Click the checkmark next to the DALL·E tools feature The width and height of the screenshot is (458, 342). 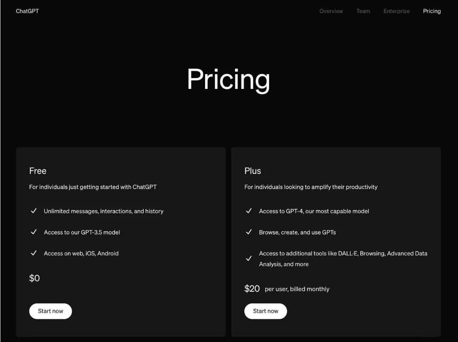pos(249,258)
